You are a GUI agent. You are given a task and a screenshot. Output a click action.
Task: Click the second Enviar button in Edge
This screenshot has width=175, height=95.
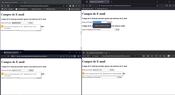click(x=120, y=77)
